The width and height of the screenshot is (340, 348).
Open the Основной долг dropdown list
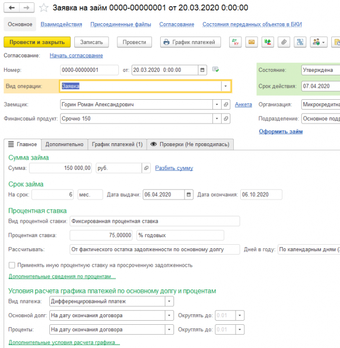click(169, 316)
